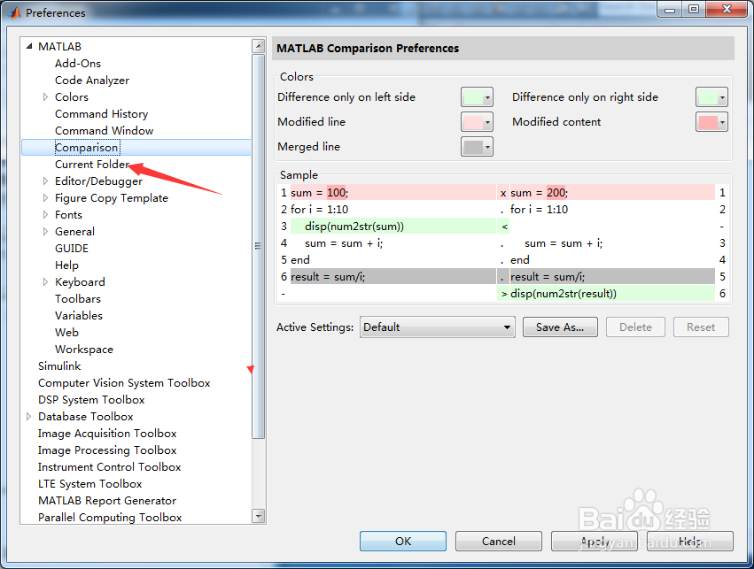
Task: Select Computer Vision System Toolbox
Action: coord(124,382)
